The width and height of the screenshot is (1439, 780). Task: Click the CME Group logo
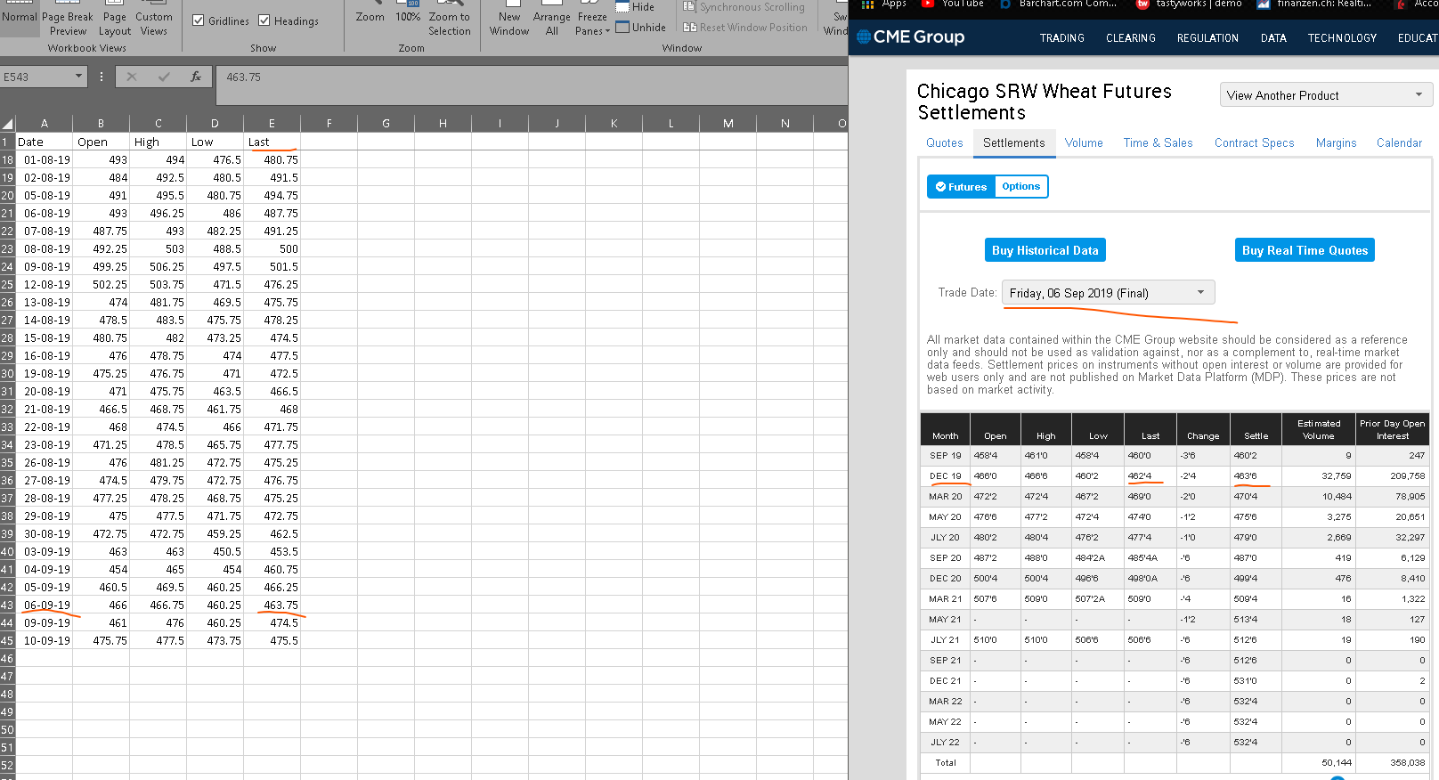(910, 37)
